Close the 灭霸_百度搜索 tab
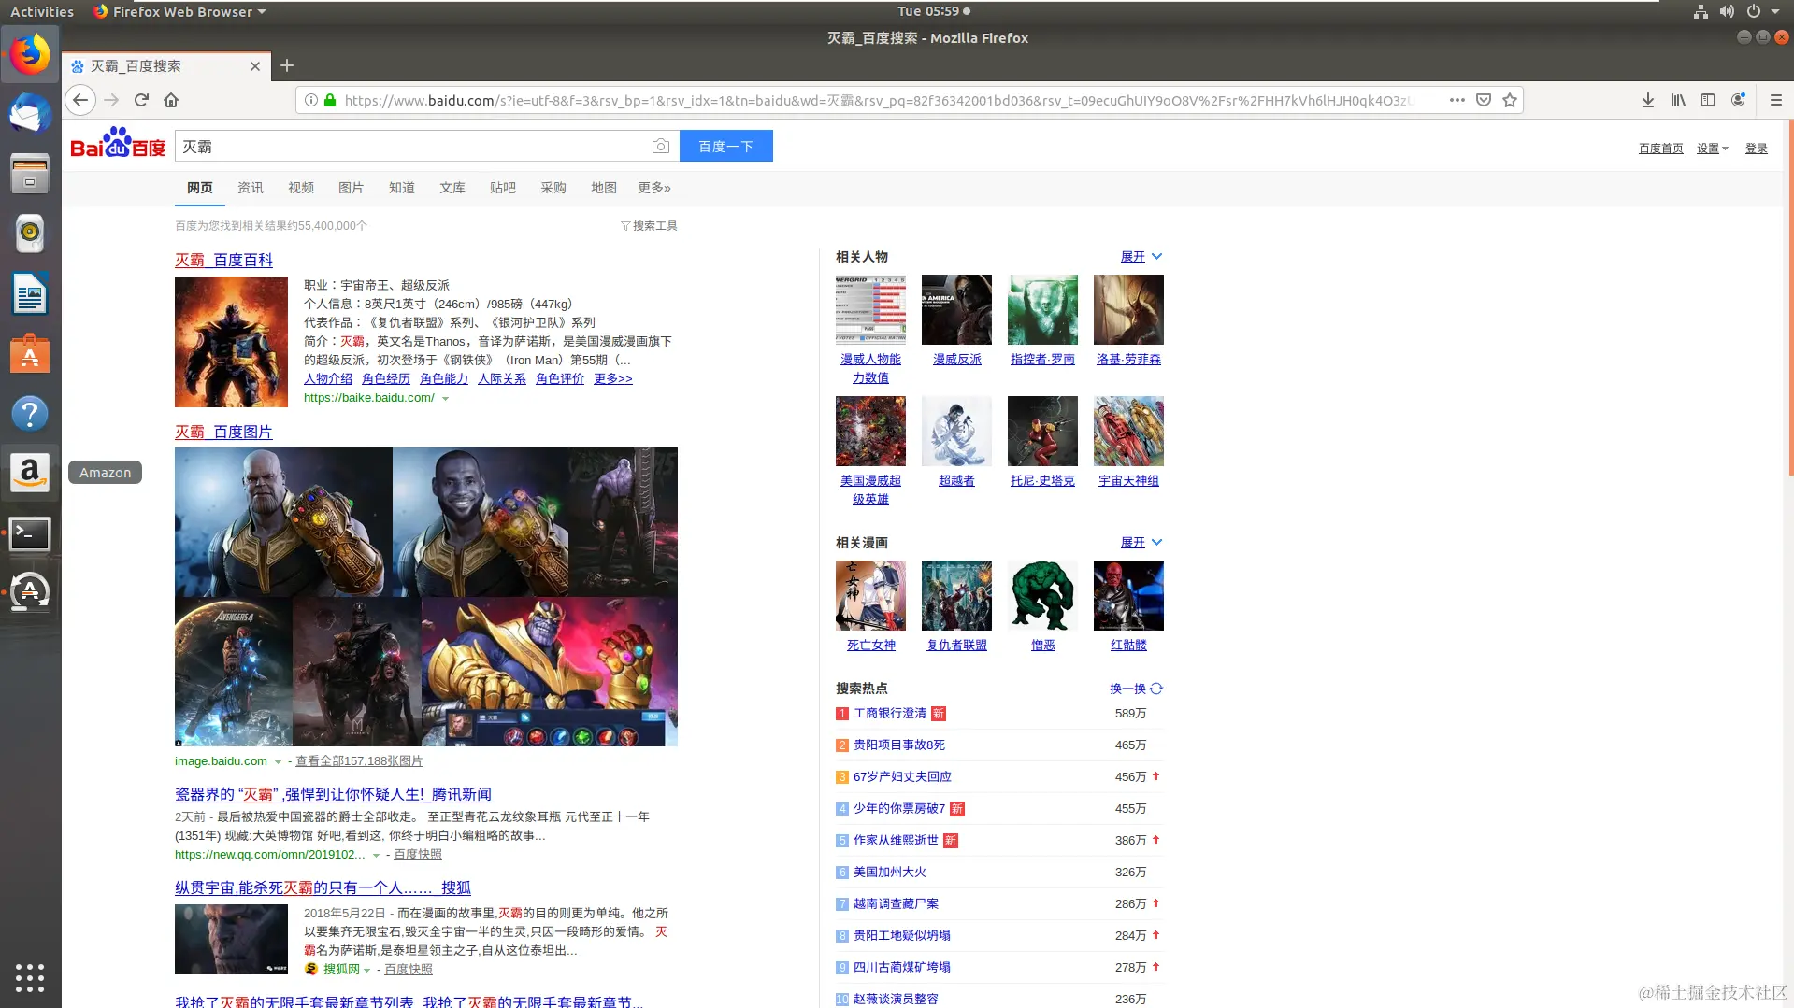1794x1008 pixels. [x=255, y=66]
